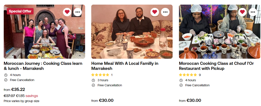The height and width of the screenshot is (106, 261).
Task: Toggle wishlist heart on Moroccan Journey card
Action: 67,12
